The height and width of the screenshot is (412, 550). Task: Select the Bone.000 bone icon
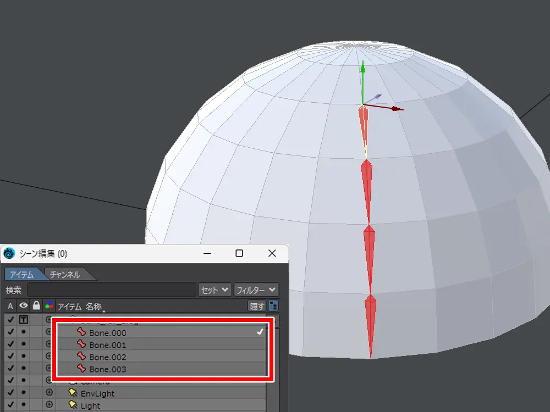click(82, 333)
